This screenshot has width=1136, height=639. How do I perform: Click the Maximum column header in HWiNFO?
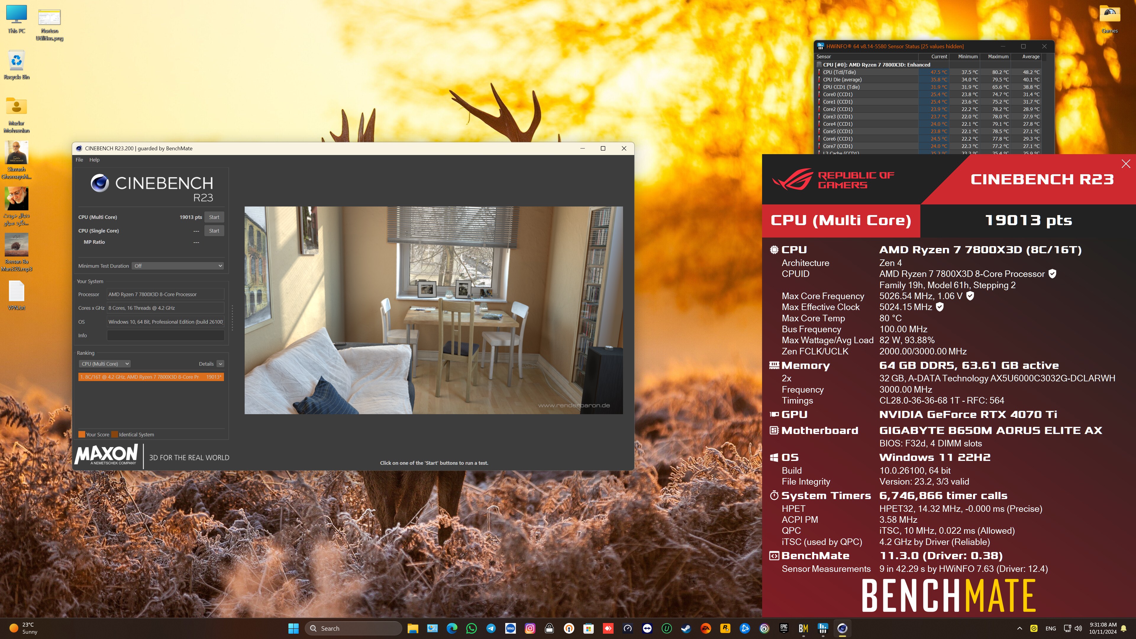[998, 57]
